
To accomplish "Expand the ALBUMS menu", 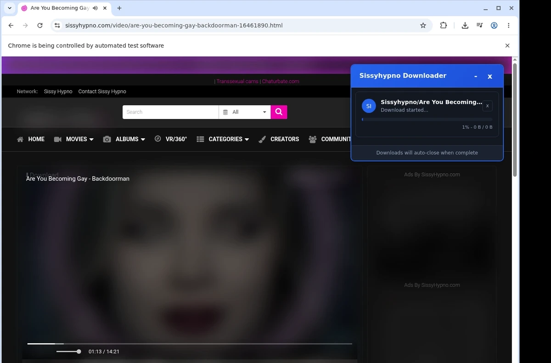I will click(x=124, y=139).
